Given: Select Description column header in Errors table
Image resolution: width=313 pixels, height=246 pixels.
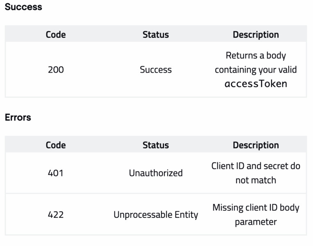Looking at the screenshot, I should click(x=256, y=145).
